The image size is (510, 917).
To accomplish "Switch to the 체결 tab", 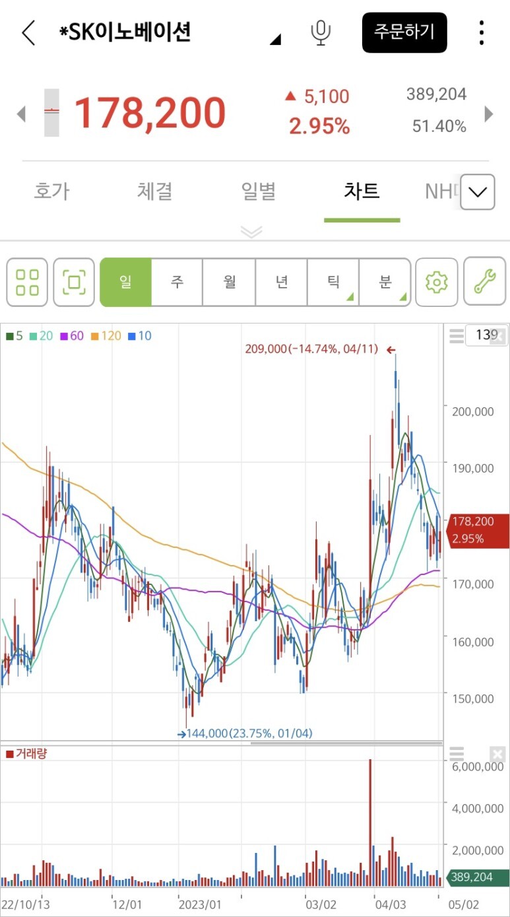I will [155, 191].
